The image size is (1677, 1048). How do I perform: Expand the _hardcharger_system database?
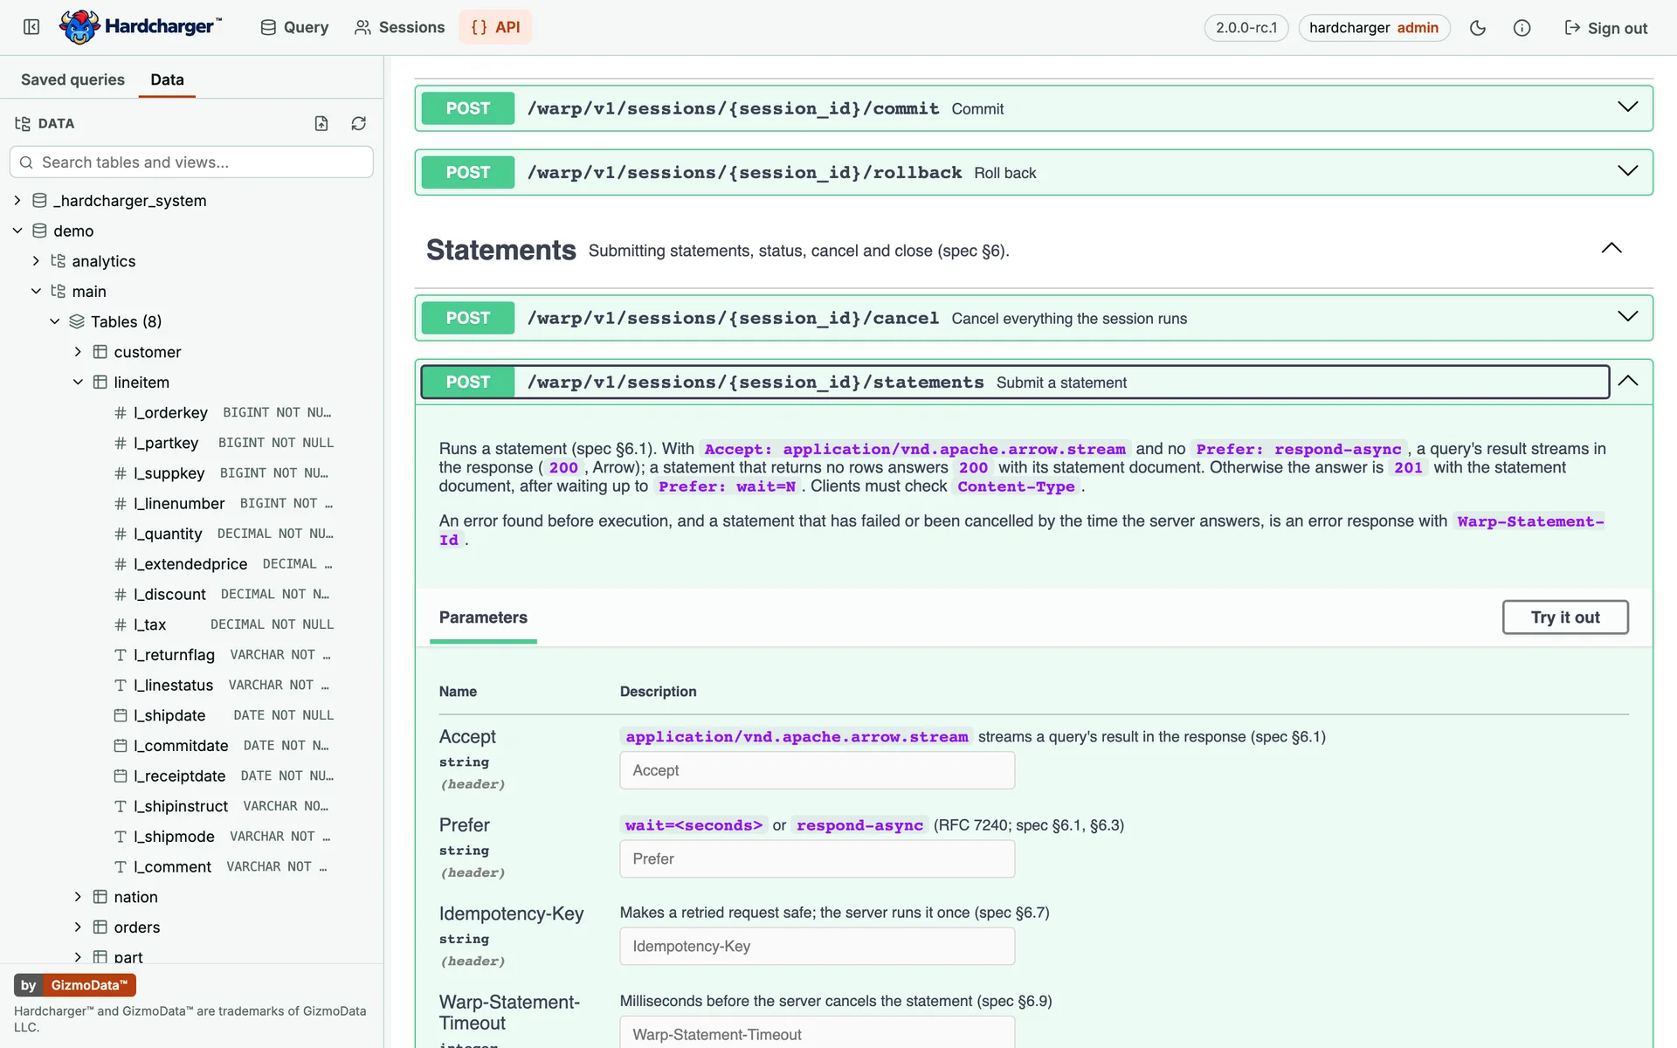click(17, 201)
